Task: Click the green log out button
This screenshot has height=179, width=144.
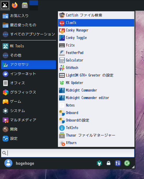Action: [x=127, y=163]
